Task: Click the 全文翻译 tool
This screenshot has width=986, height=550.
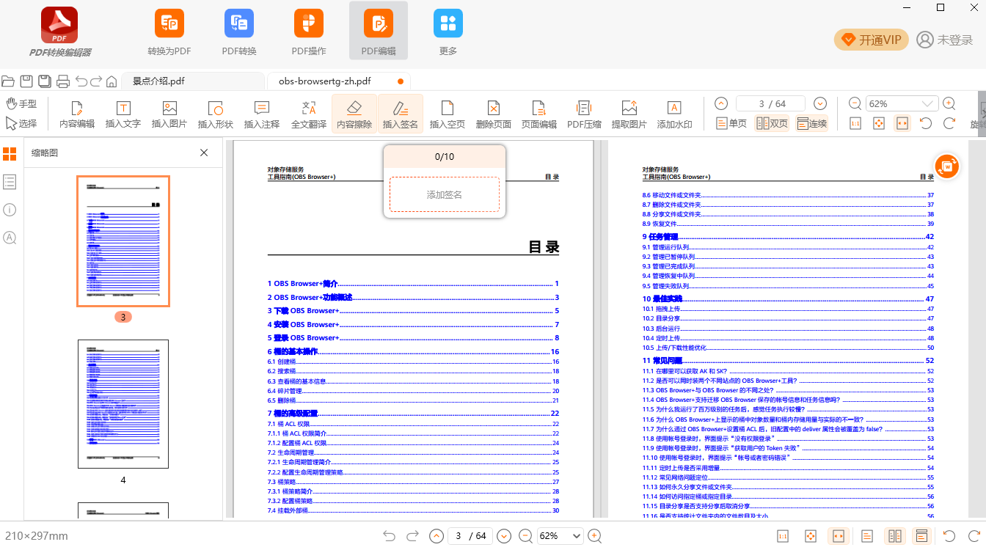Action: click(309, 114)
